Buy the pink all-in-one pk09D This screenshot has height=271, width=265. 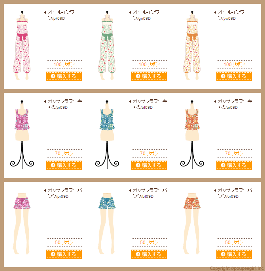click(x=64, y=76)
